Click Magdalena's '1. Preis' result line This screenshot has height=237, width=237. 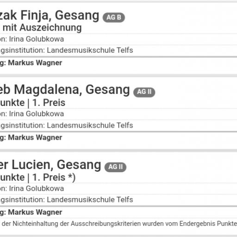pos(32,103)
